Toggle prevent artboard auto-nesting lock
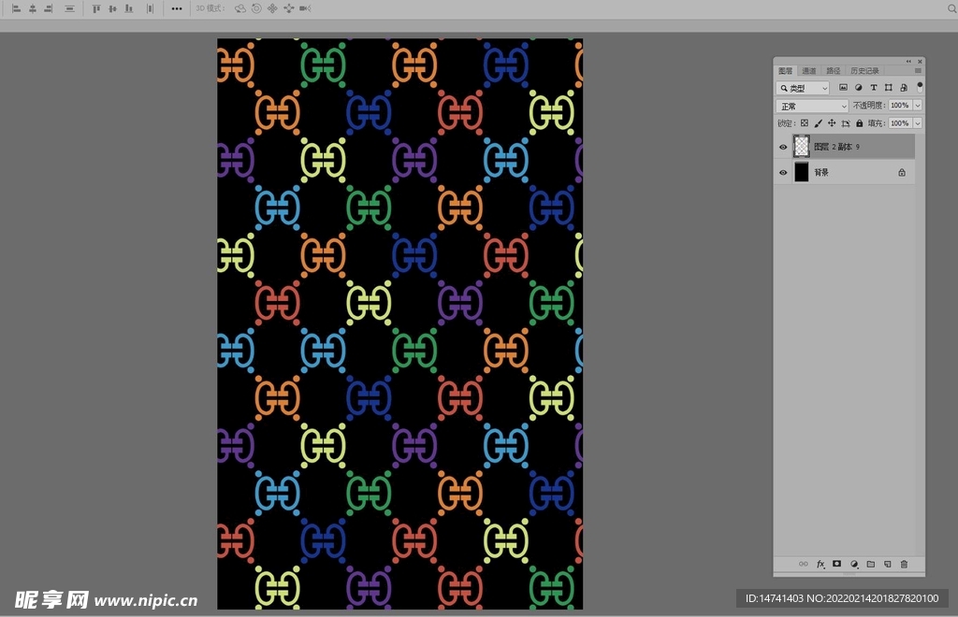 846,123
